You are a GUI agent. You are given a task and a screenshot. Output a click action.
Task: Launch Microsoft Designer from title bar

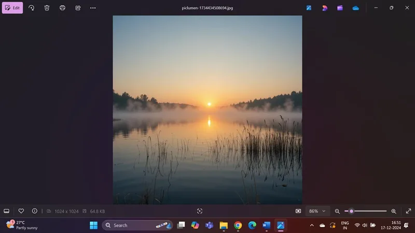(325, 8)
